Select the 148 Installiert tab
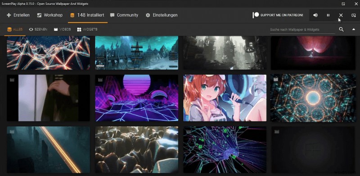This screenshot has height=176, width=360. [87, 15]
